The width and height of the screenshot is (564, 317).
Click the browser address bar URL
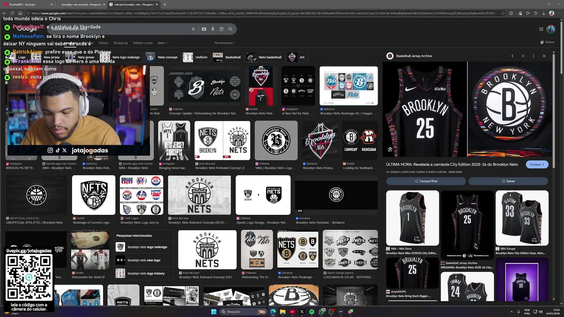(264, 13)
